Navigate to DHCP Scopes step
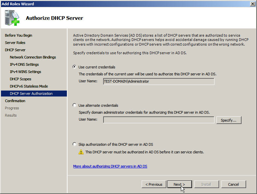This screenshot has width=257, height=194. [x=20, y=79]
